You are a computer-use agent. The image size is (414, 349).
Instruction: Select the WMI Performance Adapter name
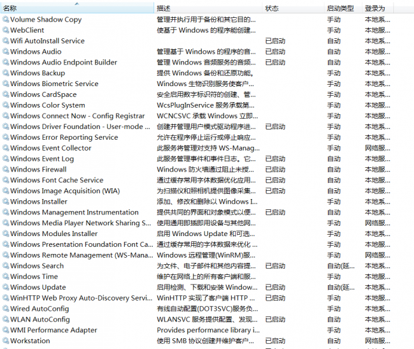[54, 330]
